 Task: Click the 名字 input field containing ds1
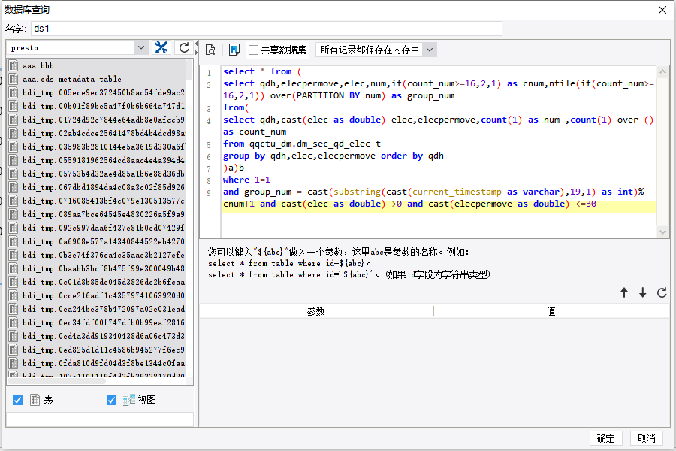coord(267,29)
